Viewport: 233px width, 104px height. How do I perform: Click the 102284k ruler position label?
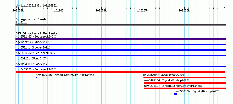point(101,10)
